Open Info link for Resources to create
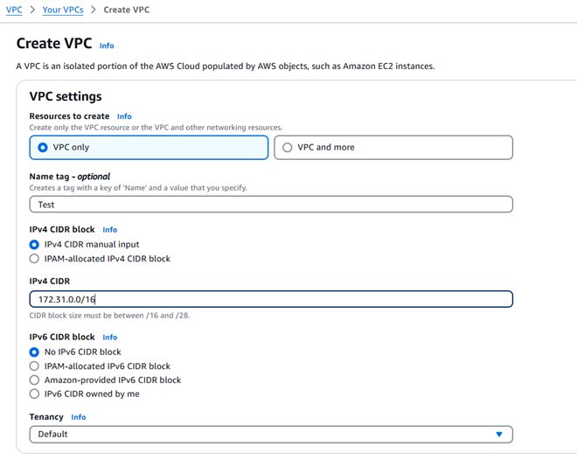577x460 pixels. pos(124,116)
